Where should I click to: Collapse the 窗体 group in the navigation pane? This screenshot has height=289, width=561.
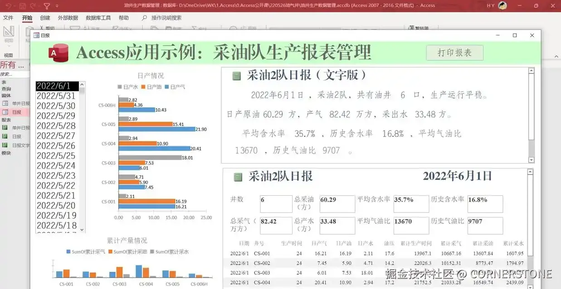(6, 96)
